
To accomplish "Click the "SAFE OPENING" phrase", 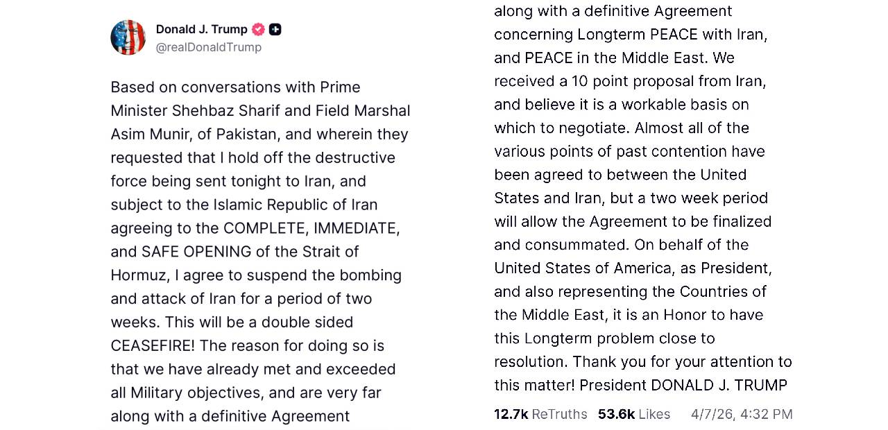I will pos(198,252).
